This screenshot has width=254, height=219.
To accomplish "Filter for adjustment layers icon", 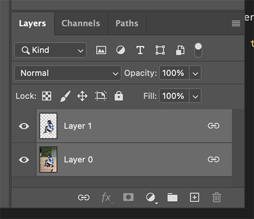I will click(120, 50).
